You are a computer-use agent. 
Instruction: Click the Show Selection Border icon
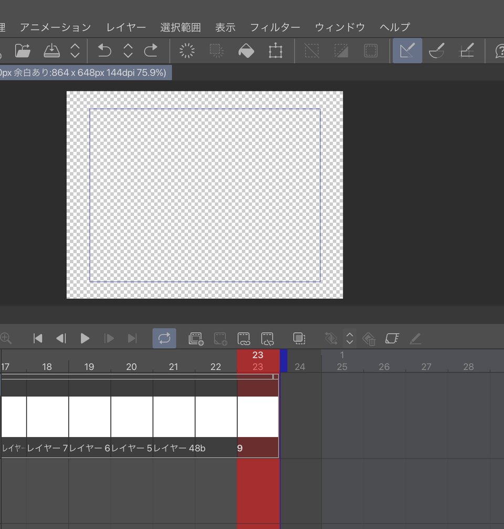pos(371,51)
